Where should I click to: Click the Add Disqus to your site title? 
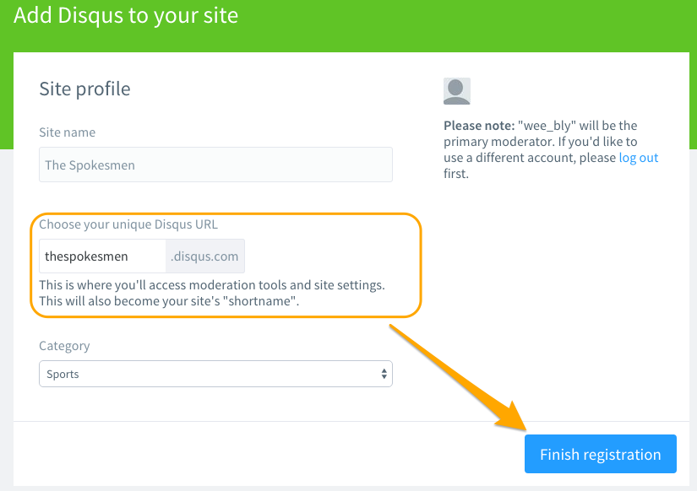[126, 15]
